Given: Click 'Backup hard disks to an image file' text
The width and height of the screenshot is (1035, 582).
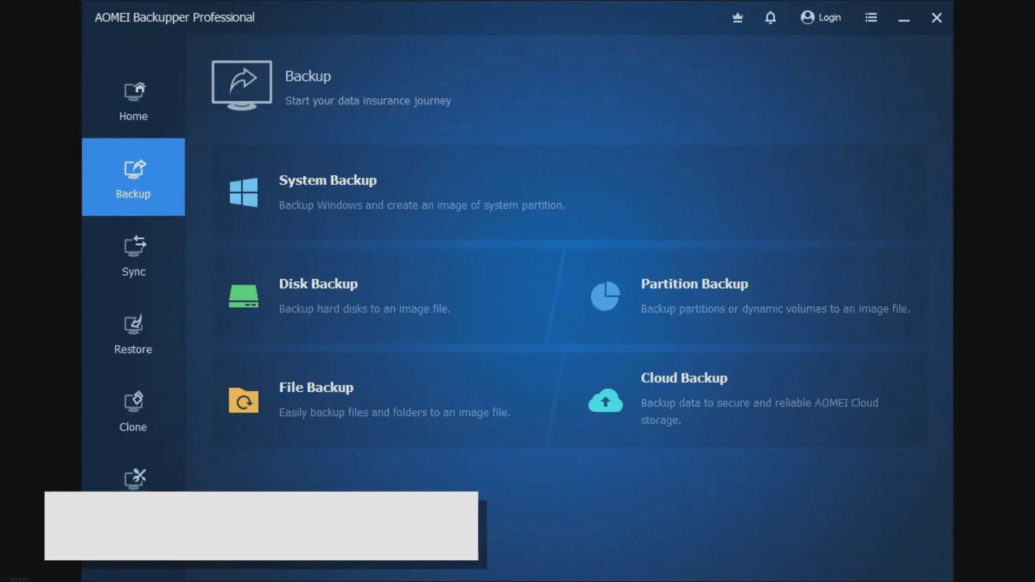Looking at the screenshot, I should pos(364,309).
